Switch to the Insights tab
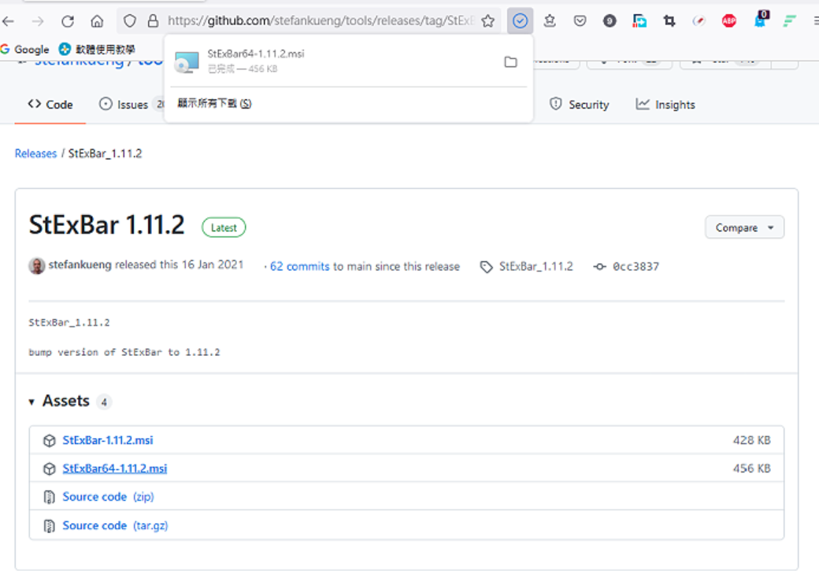Screen dimensions: 819x571 point(665,105)
